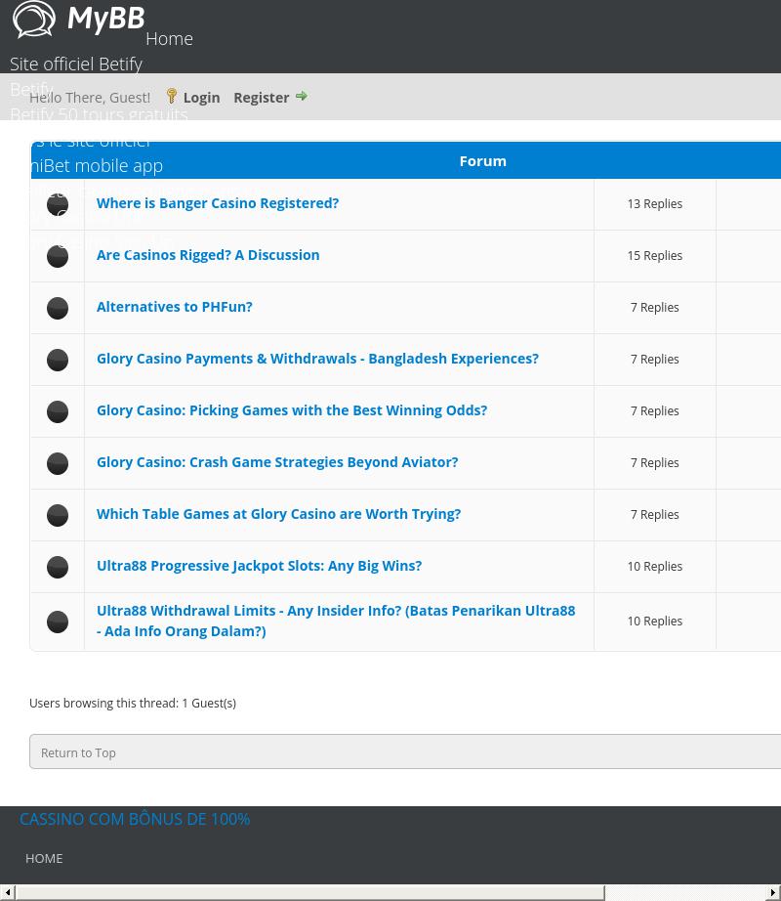
Task: Open 'Site officiel Betify' link
Action: tap(76, 64)
